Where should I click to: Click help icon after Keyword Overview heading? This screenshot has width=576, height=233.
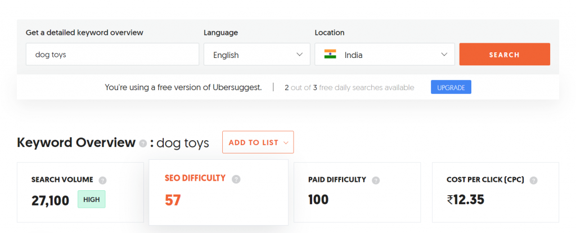point(143,144)
